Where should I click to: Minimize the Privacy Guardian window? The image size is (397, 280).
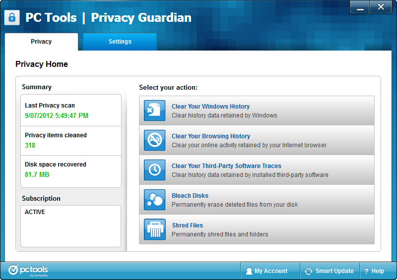pyautogui.click(x=360, y=7)
